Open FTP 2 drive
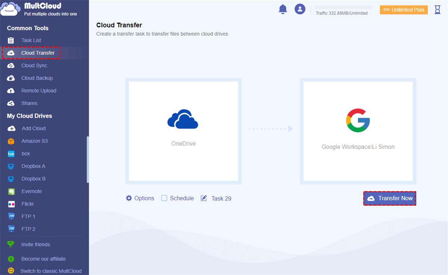 point(28,229)
